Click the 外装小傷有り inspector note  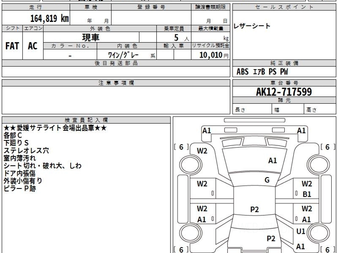coord(23,181)
